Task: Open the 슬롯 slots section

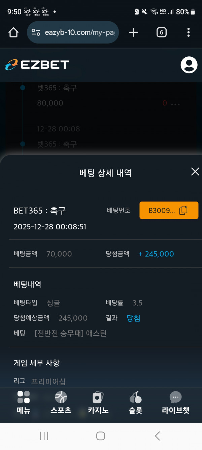Action: [x=135, y=402]
